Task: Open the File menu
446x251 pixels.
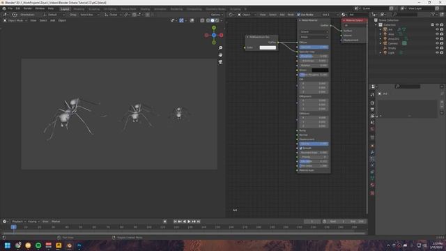Action: coord(10,8)
